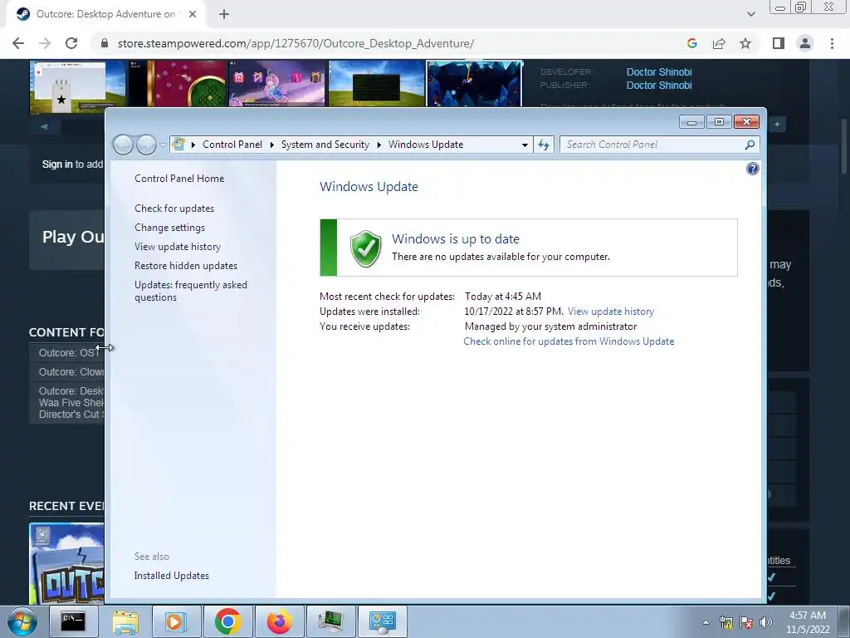Bookmark this page with the star icon
The image size is (850, 638).
click(x=745, y=43)
